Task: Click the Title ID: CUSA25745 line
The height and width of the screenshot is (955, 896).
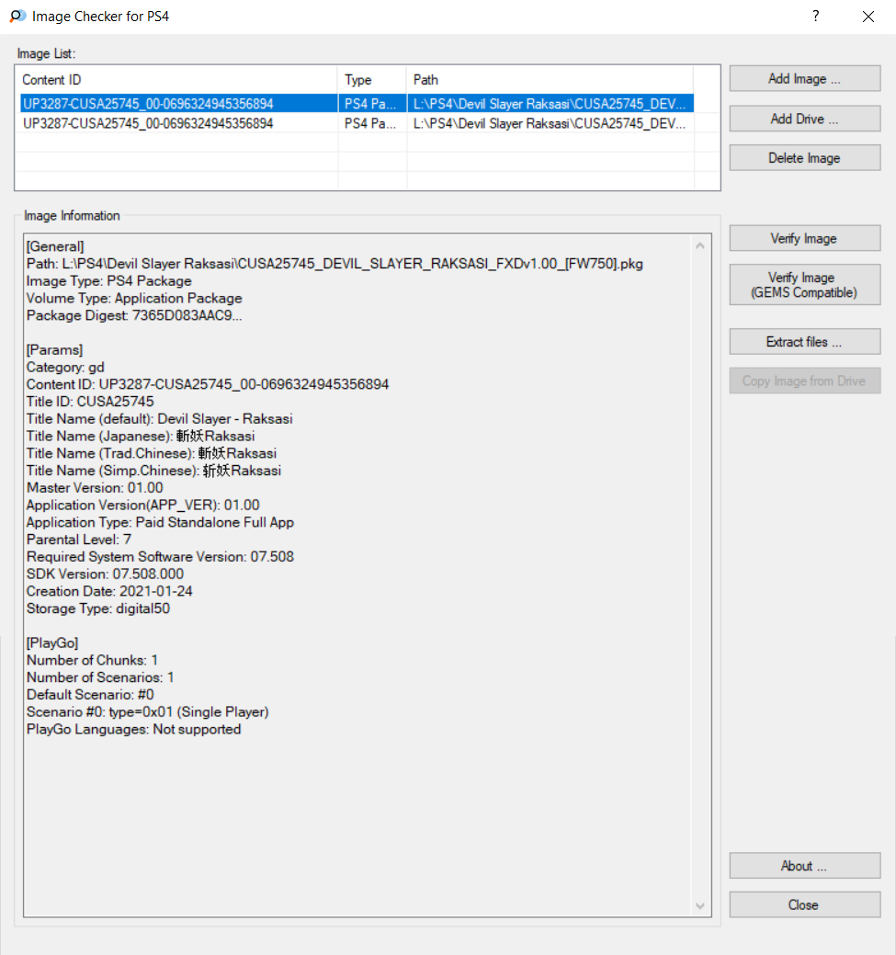Action: [90, 402]
